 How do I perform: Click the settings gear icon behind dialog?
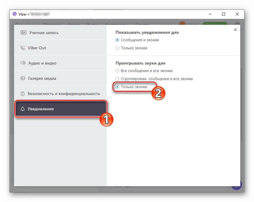238,24
